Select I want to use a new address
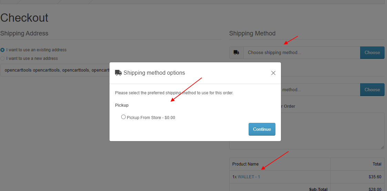The width and height of the screenshot is (387, 191). tap(2, 59)
